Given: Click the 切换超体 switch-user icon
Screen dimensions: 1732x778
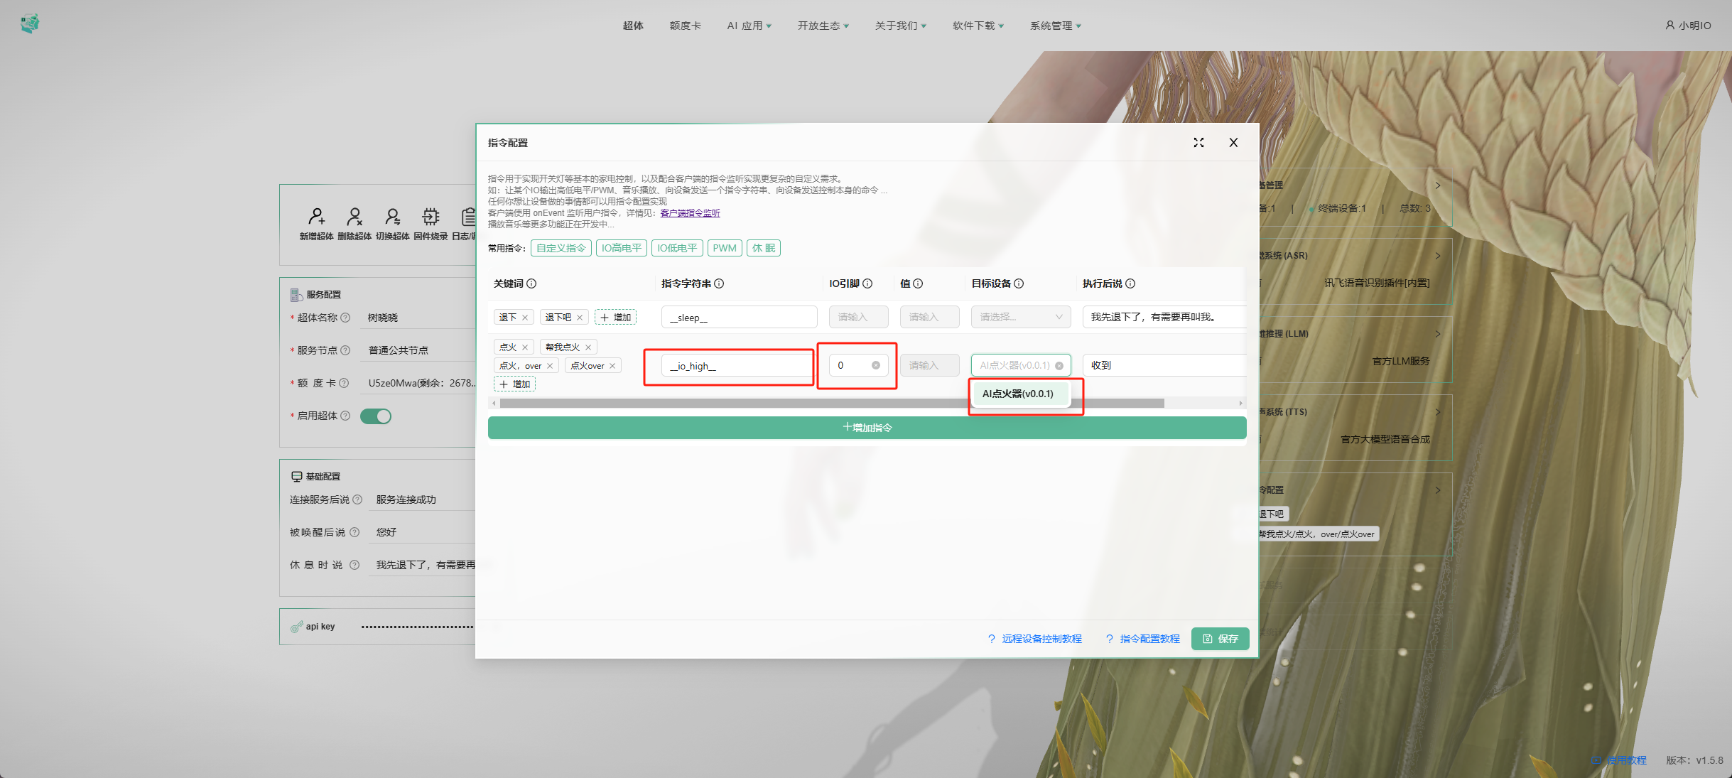Looking at the screenshot, I should pos(392,217).
